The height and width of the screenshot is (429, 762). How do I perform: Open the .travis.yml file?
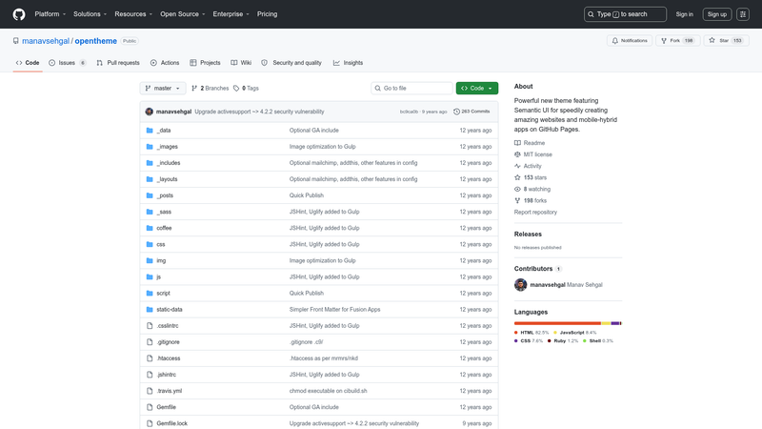pyautogui.click(x=170, y=391)
